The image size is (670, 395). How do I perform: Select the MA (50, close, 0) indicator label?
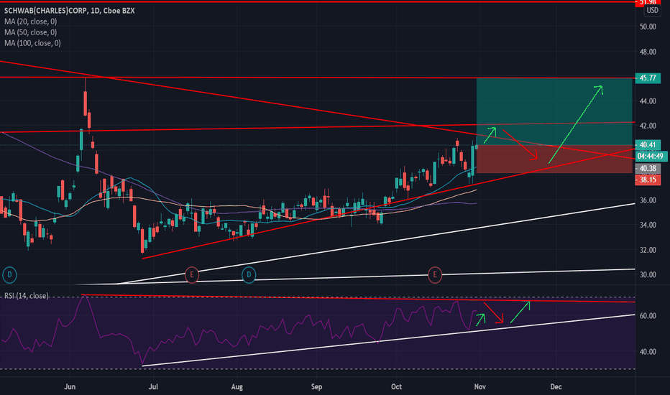point(30,32)
